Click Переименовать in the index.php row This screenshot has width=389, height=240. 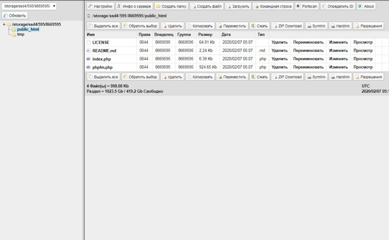[308, 59]
